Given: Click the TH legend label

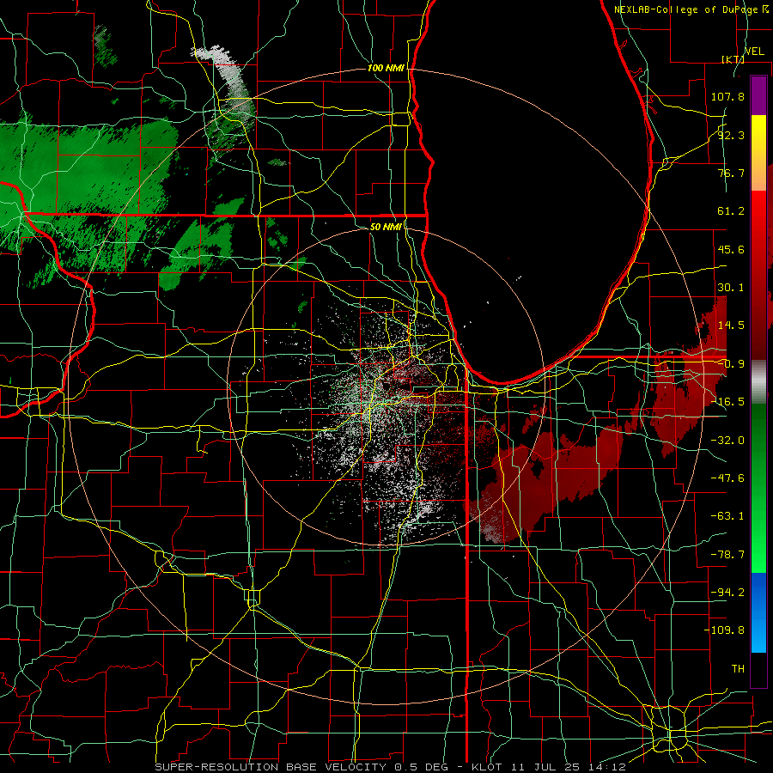Looking at the screenshot, I should [x=738, y=669].
